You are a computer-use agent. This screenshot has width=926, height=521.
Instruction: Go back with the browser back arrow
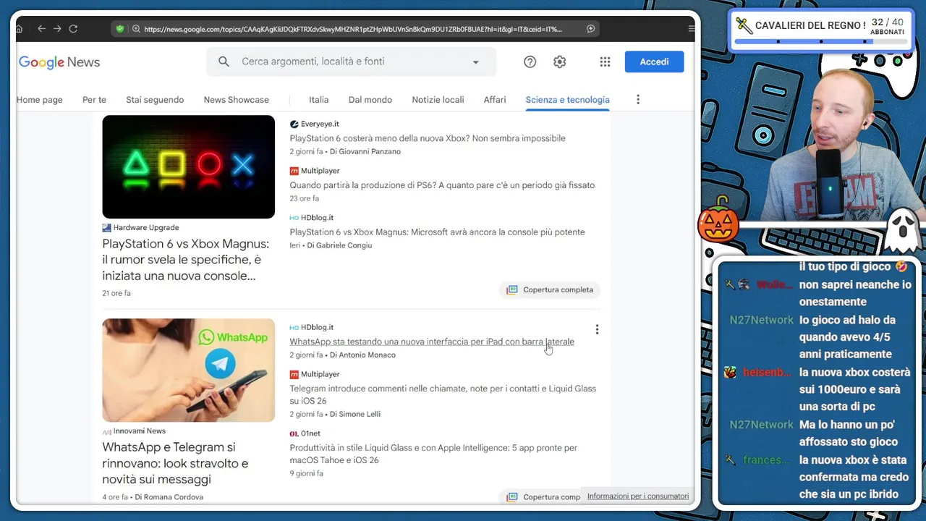click(x=41, y=29)
